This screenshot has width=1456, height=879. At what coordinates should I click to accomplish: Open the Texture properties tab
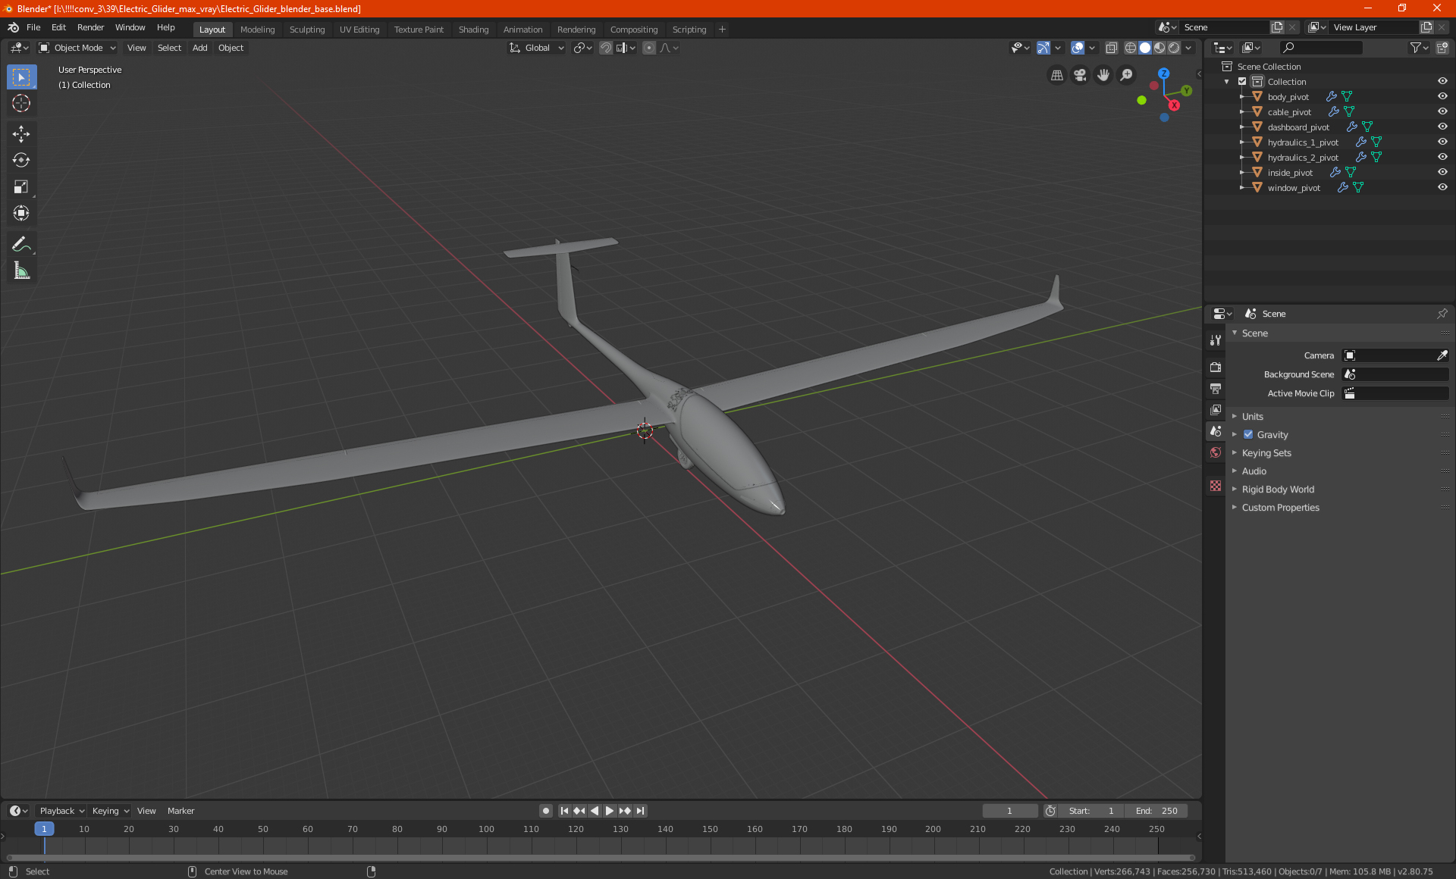(1216, 486)
